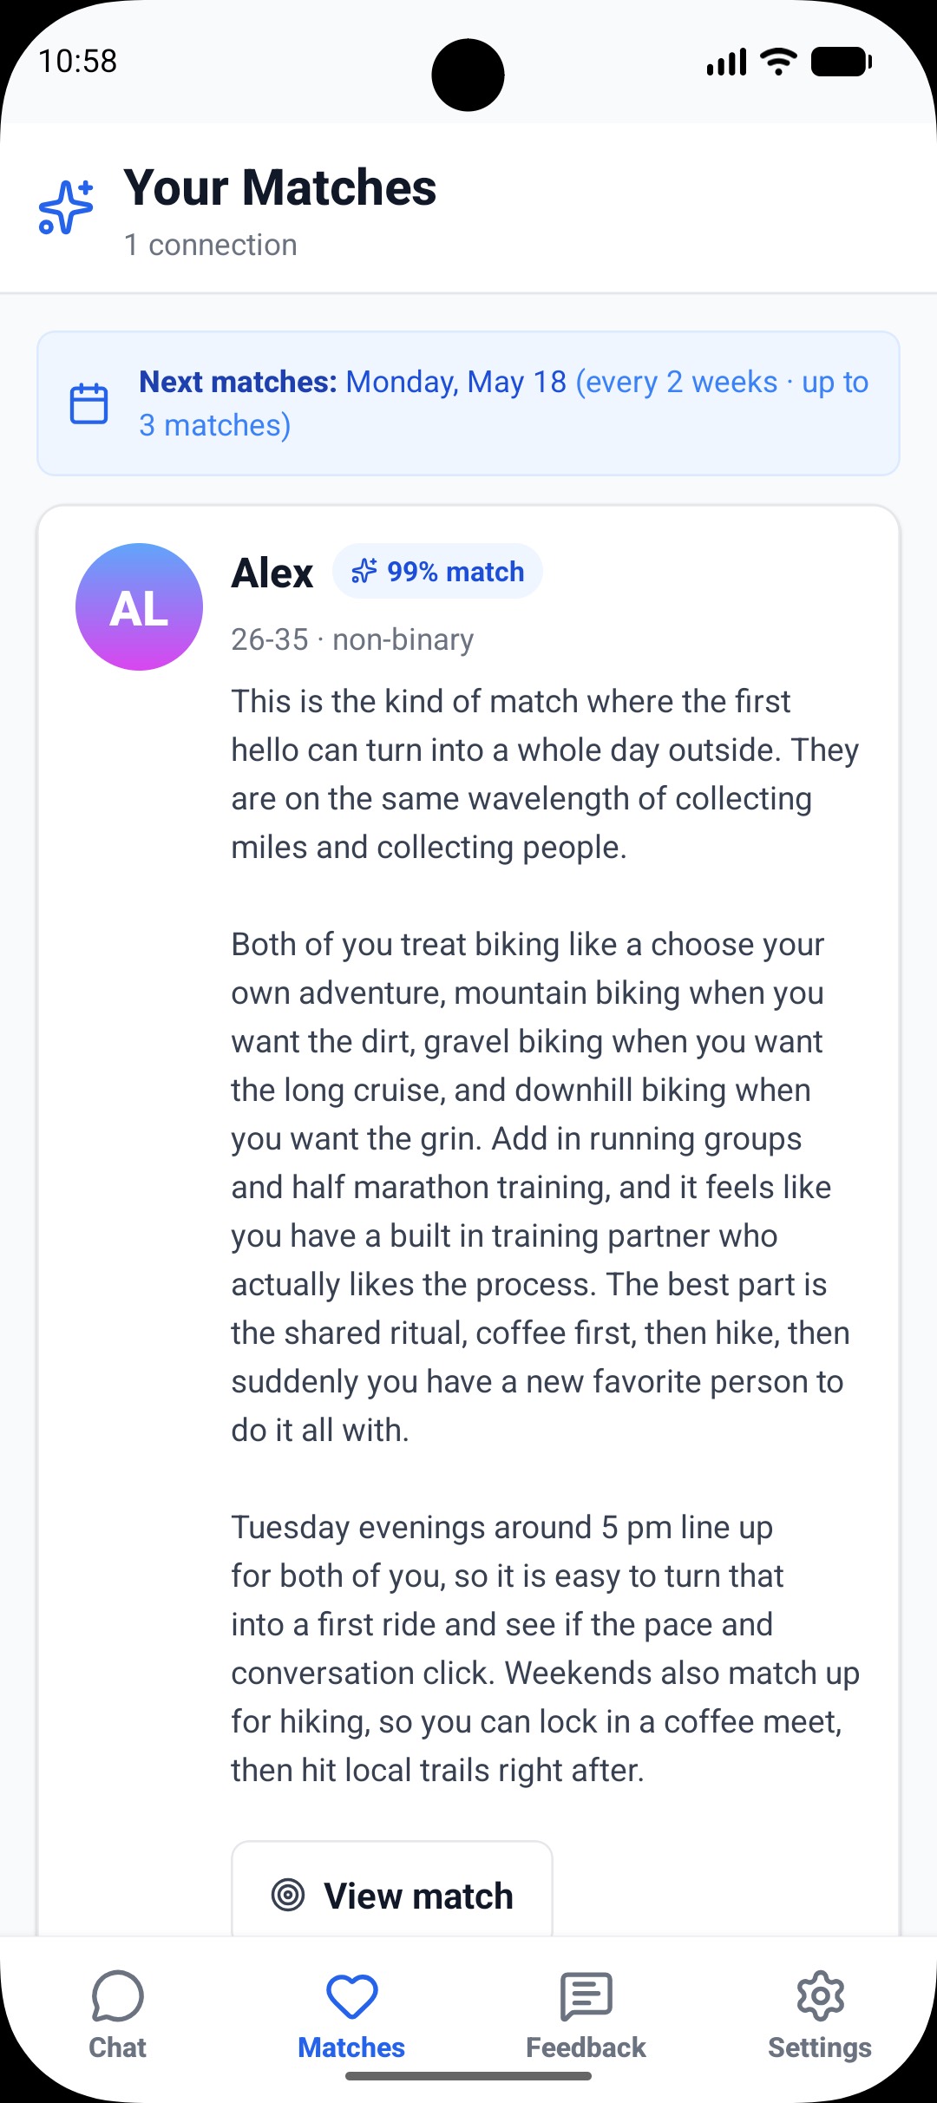Select the Matches tab label
Screen dimensions: 937x2103
[351, 2047]
